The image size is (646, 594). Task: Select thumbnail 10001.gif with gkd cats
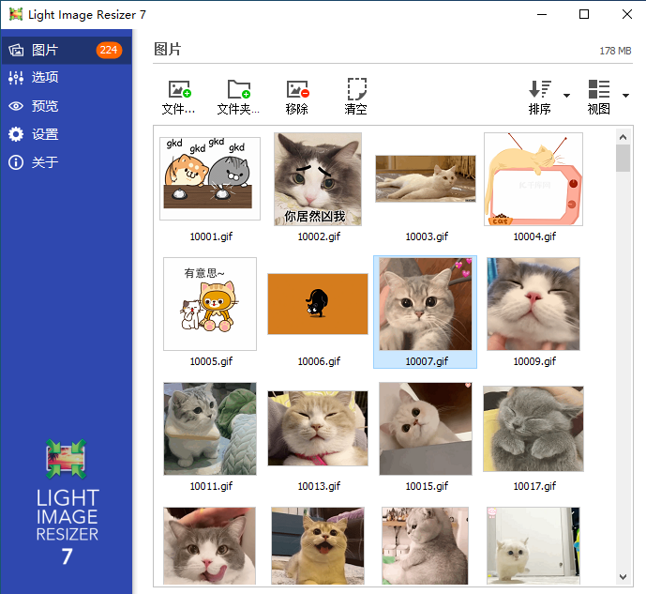[x=210, y=178]
